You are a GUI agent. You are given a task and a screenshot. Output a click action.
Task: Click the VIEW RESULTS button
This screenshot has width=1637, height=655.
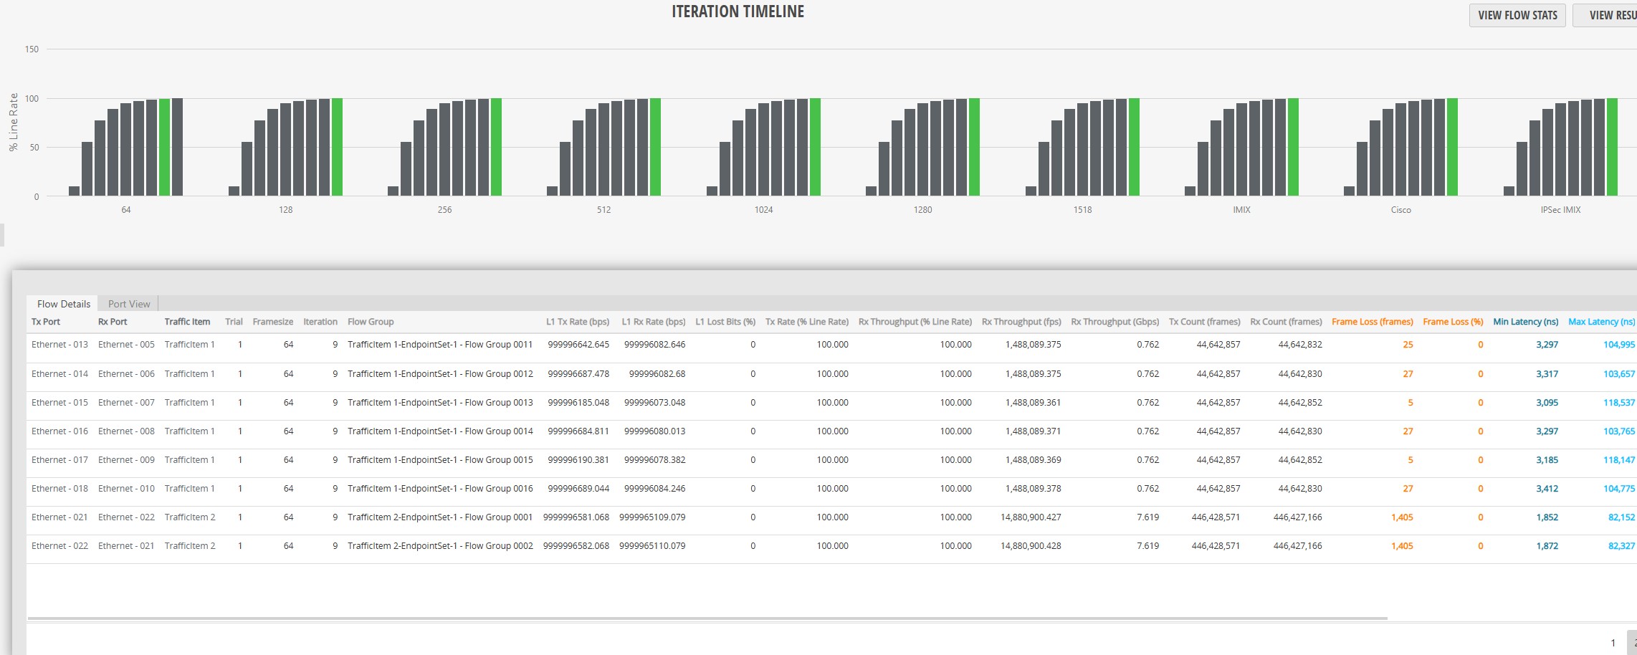coord(1605,15)
